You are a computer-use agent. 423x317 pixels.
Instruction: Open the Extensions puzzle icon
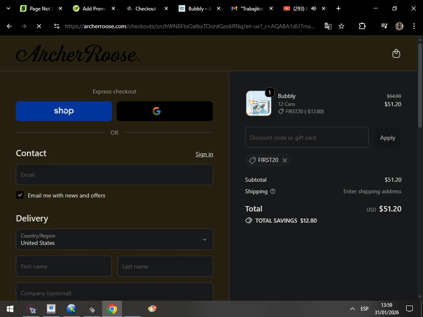[362, 26]
